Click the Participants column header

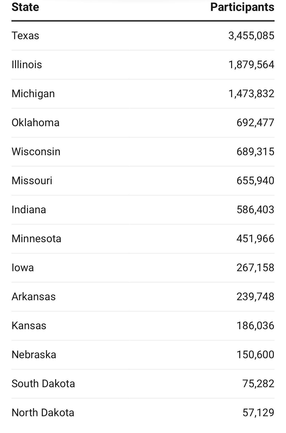pos(242,7)
